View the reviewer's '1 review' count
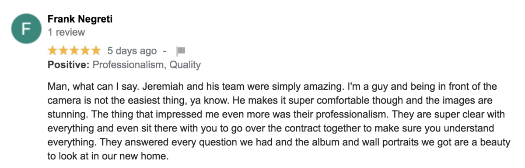 pos(66,32)
